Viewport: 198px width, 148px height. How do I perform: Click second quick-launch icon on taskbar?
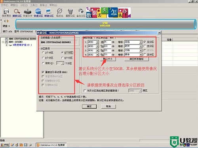point(17,145)
